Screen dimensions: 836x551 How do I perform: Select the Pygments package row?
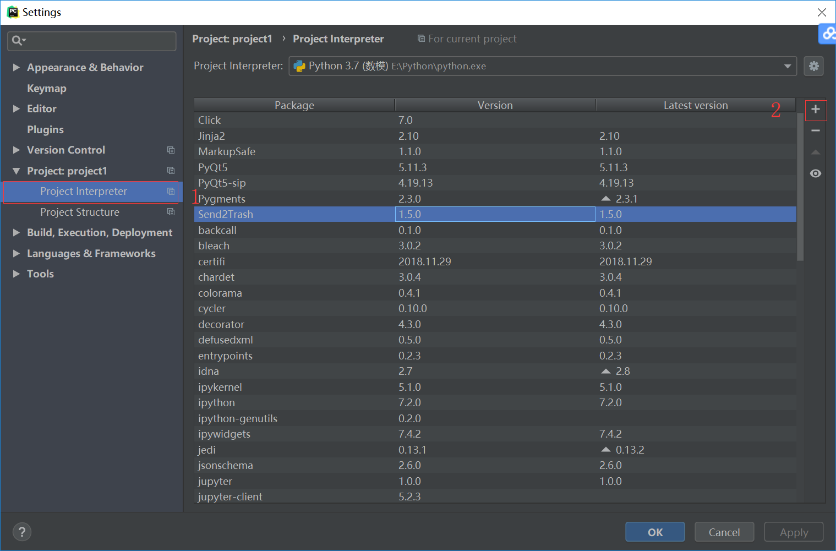(495, 199)
